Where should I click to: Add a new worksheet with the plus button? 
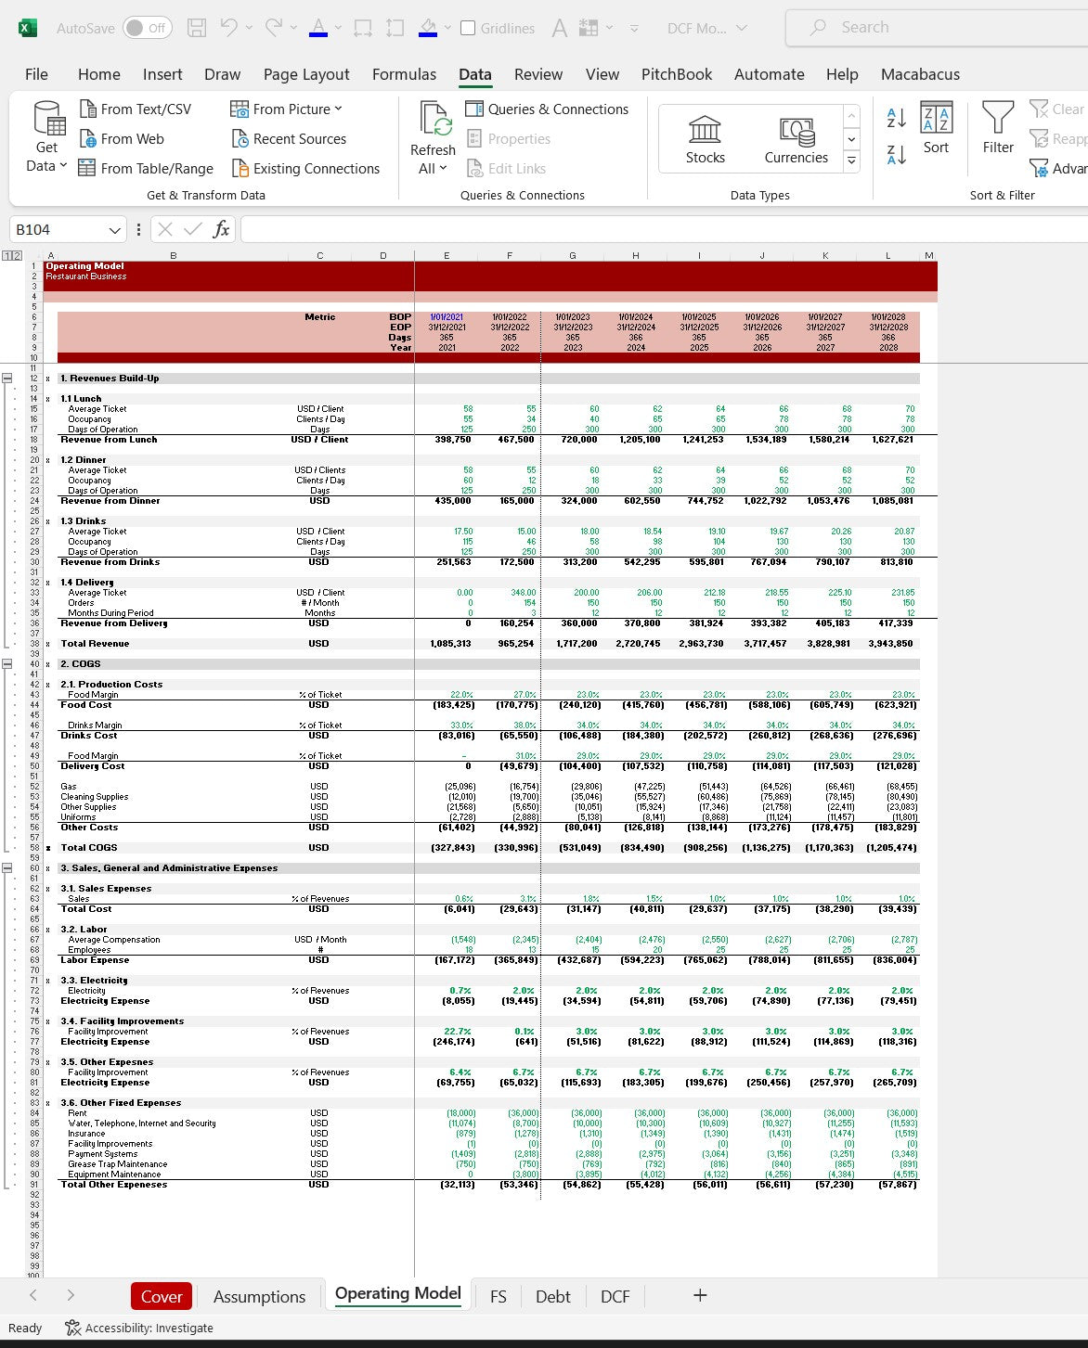(x=699, y=1295)
